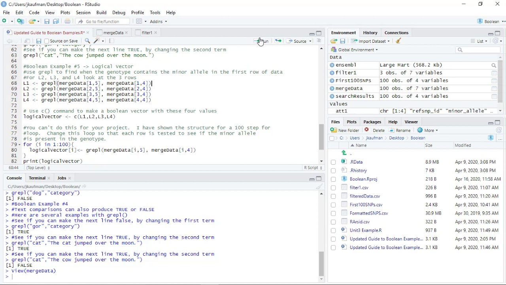Screen dimensions: 506x285
Task: Click the Go to file/function field
Action: pyautogui.click(x=102, y=21)
